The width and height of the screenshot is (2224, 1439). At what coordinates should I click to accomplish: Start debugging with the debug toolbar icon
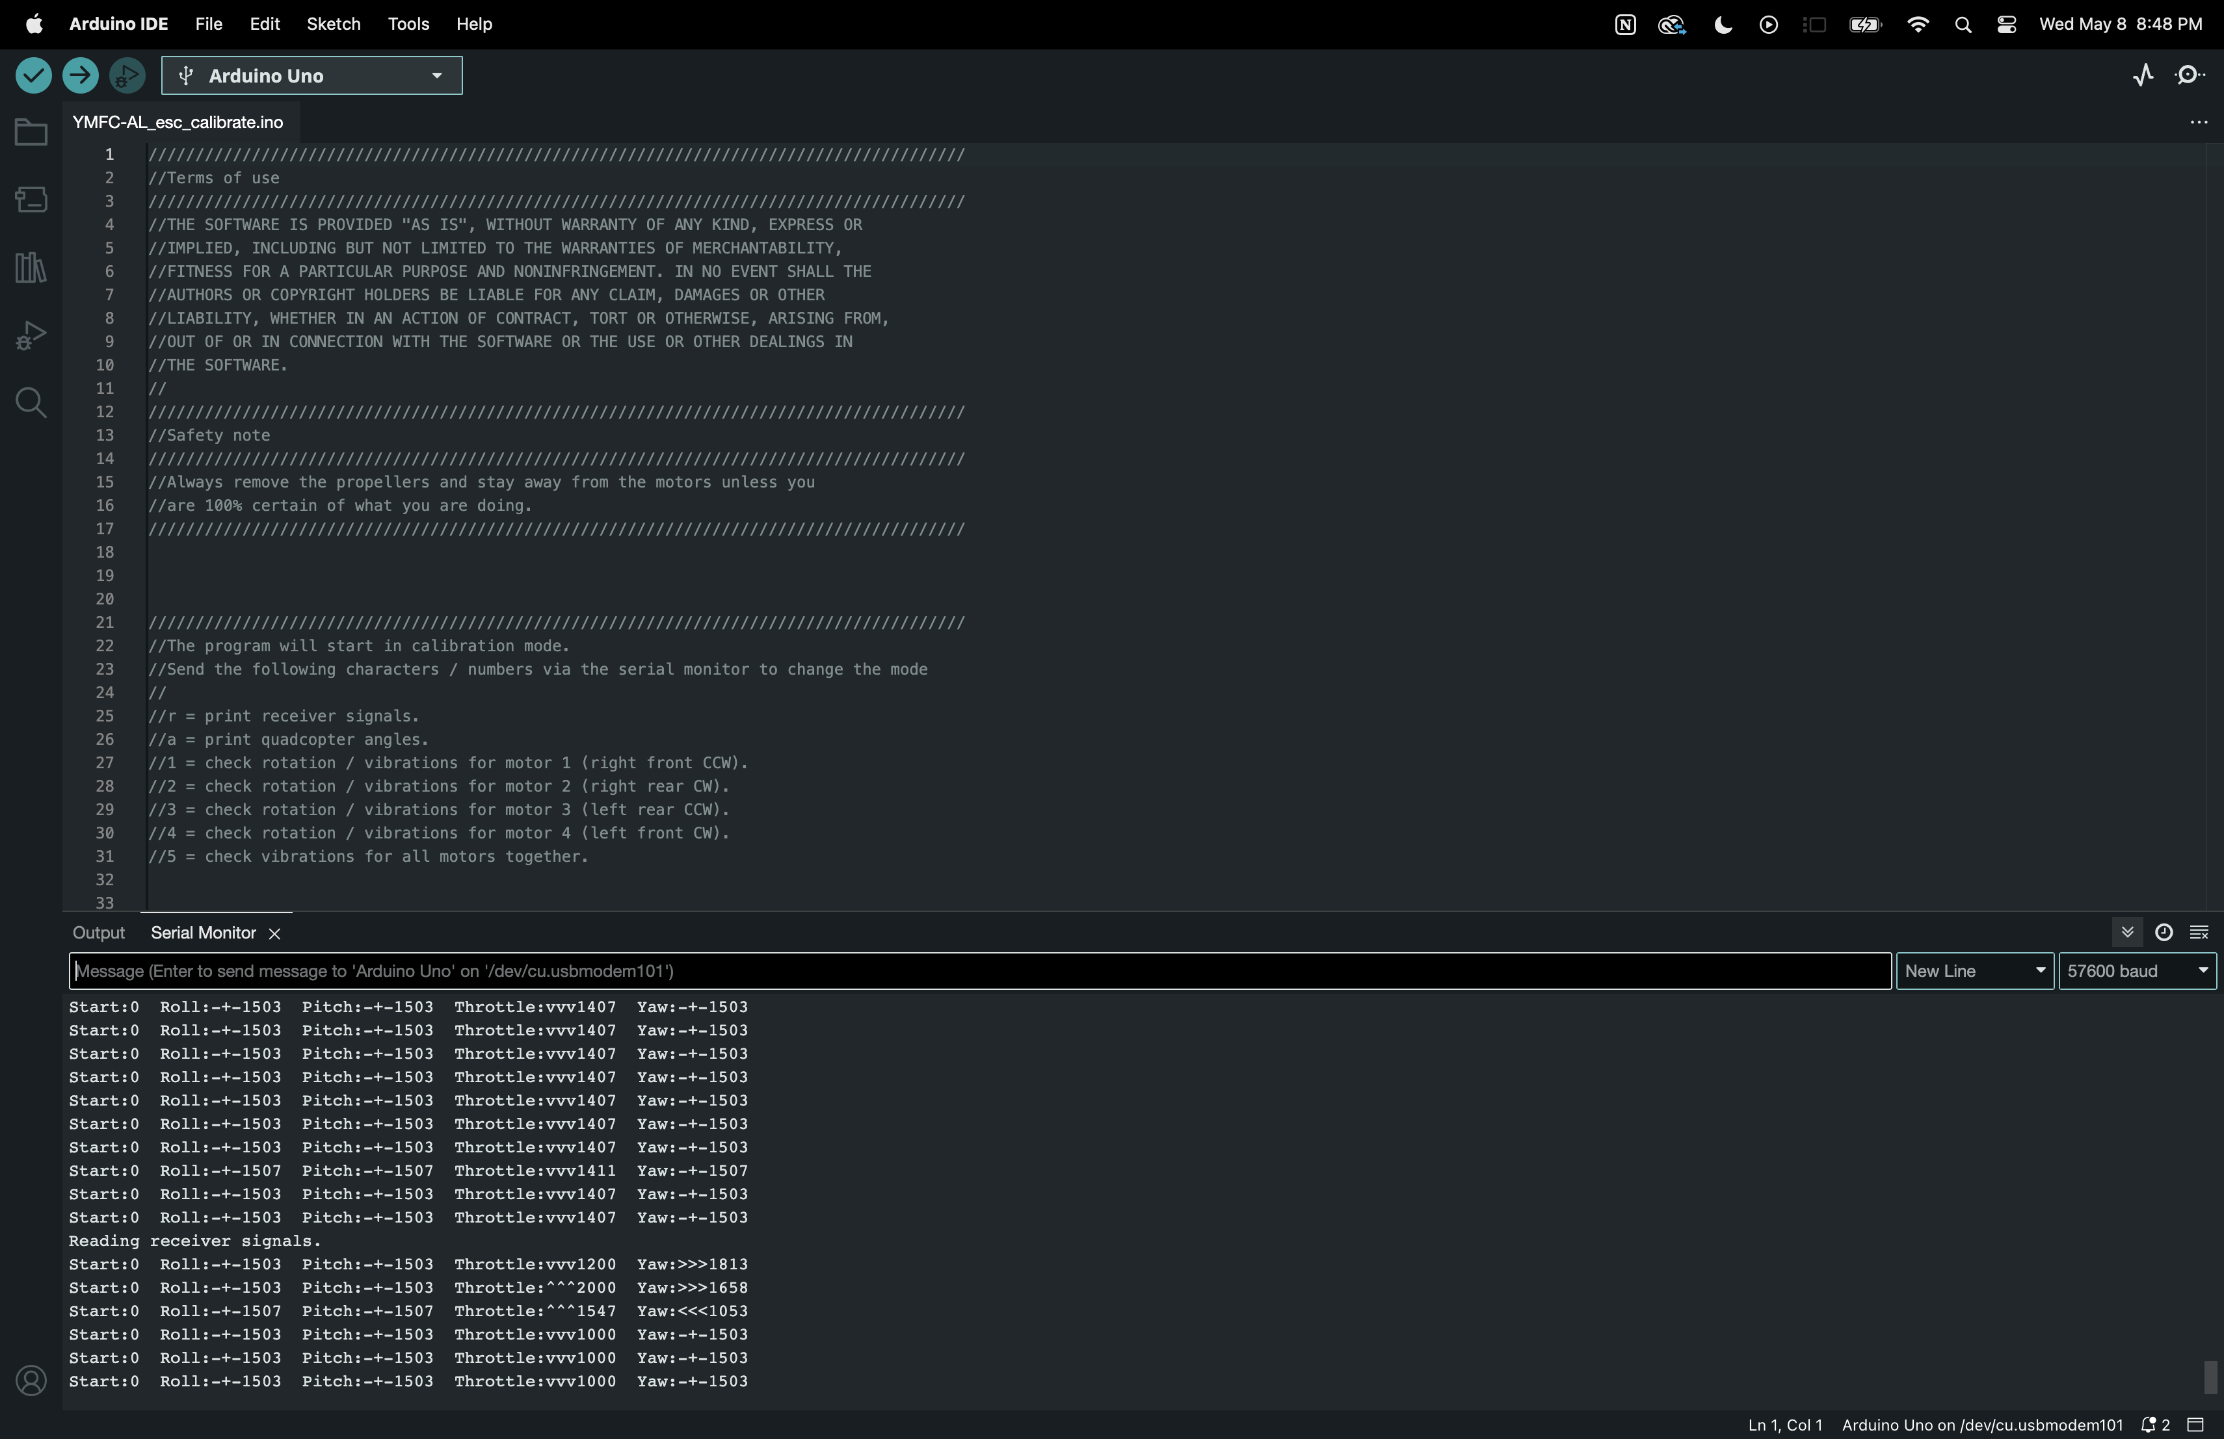point(127,75)
